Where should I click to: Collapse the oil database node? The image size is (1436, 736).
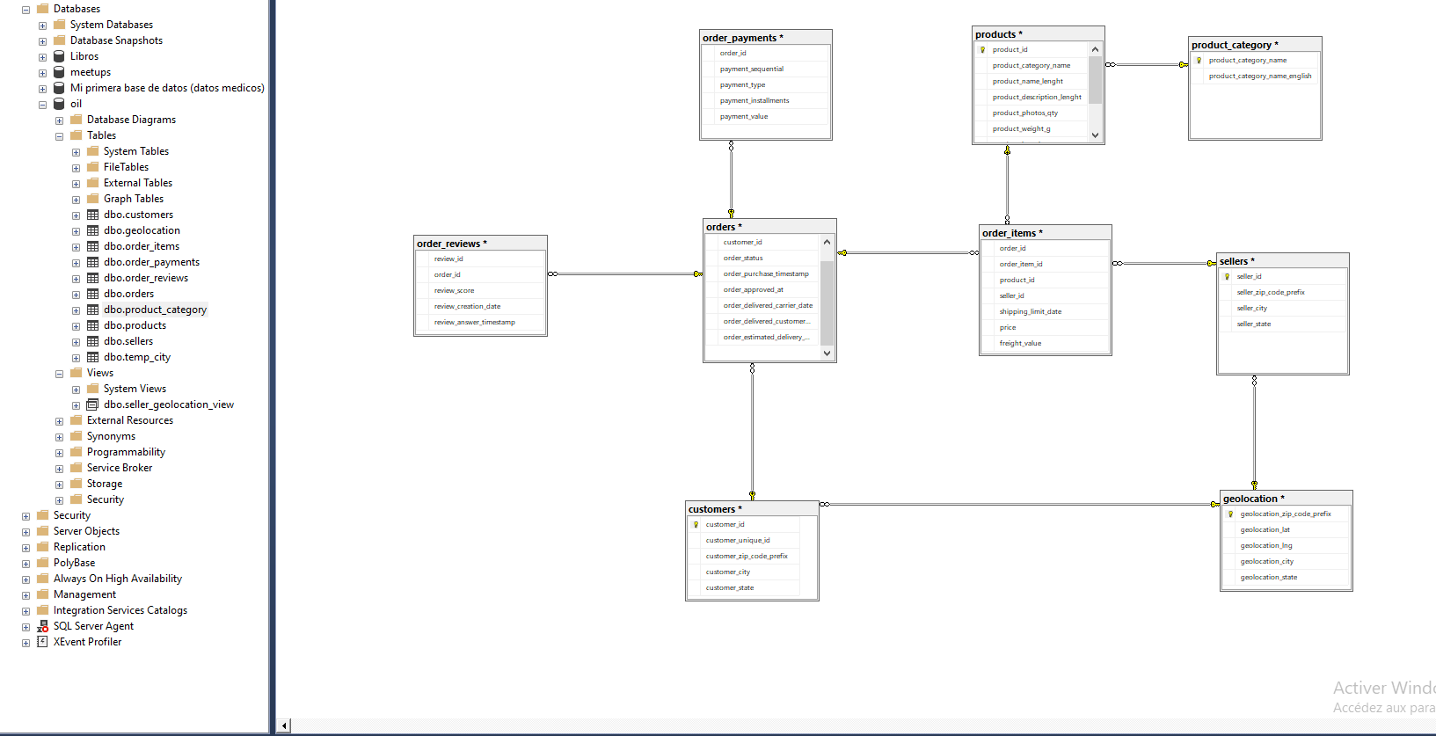pos(42,105)
